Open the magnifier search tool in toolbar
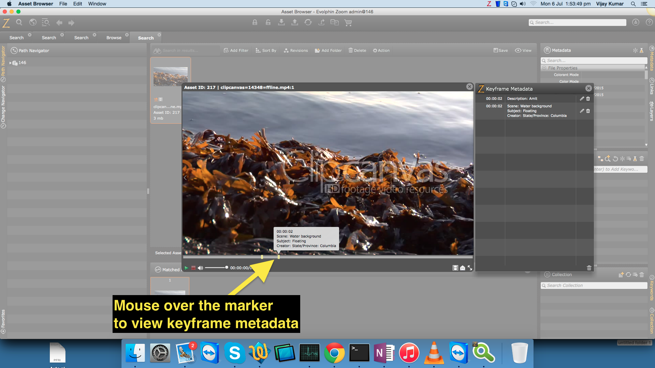This screenshot has width=655, height=368. tap(19, 22)
